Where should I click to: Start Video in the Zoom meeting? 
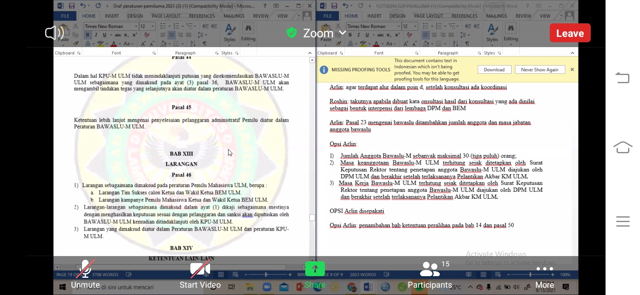[x=200, y=270]
